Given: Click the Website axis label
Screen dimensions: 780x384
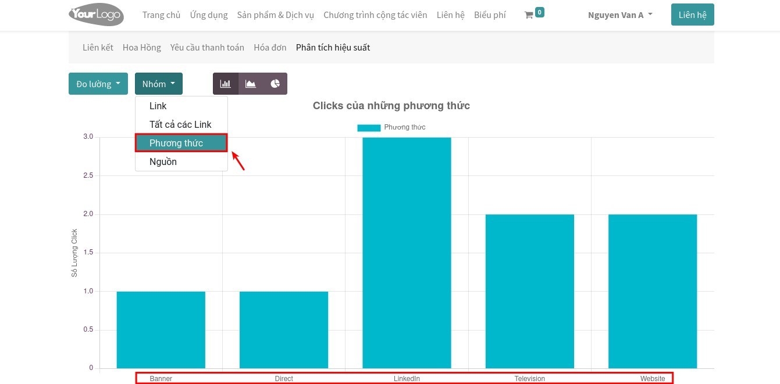Looking at the screenshot, I should click(x=653, y=379).
